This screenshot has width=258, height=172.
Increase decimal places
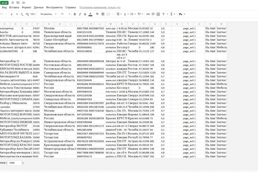click(x=27, y=14)
